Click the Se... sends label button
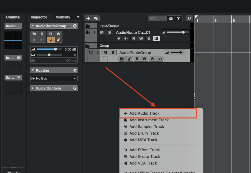251x173 pixels. [x=10, y=78]
